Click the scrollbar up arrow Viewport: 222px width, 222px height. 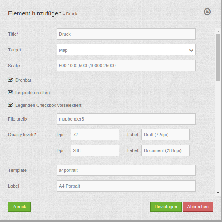(x=218, y=32)
